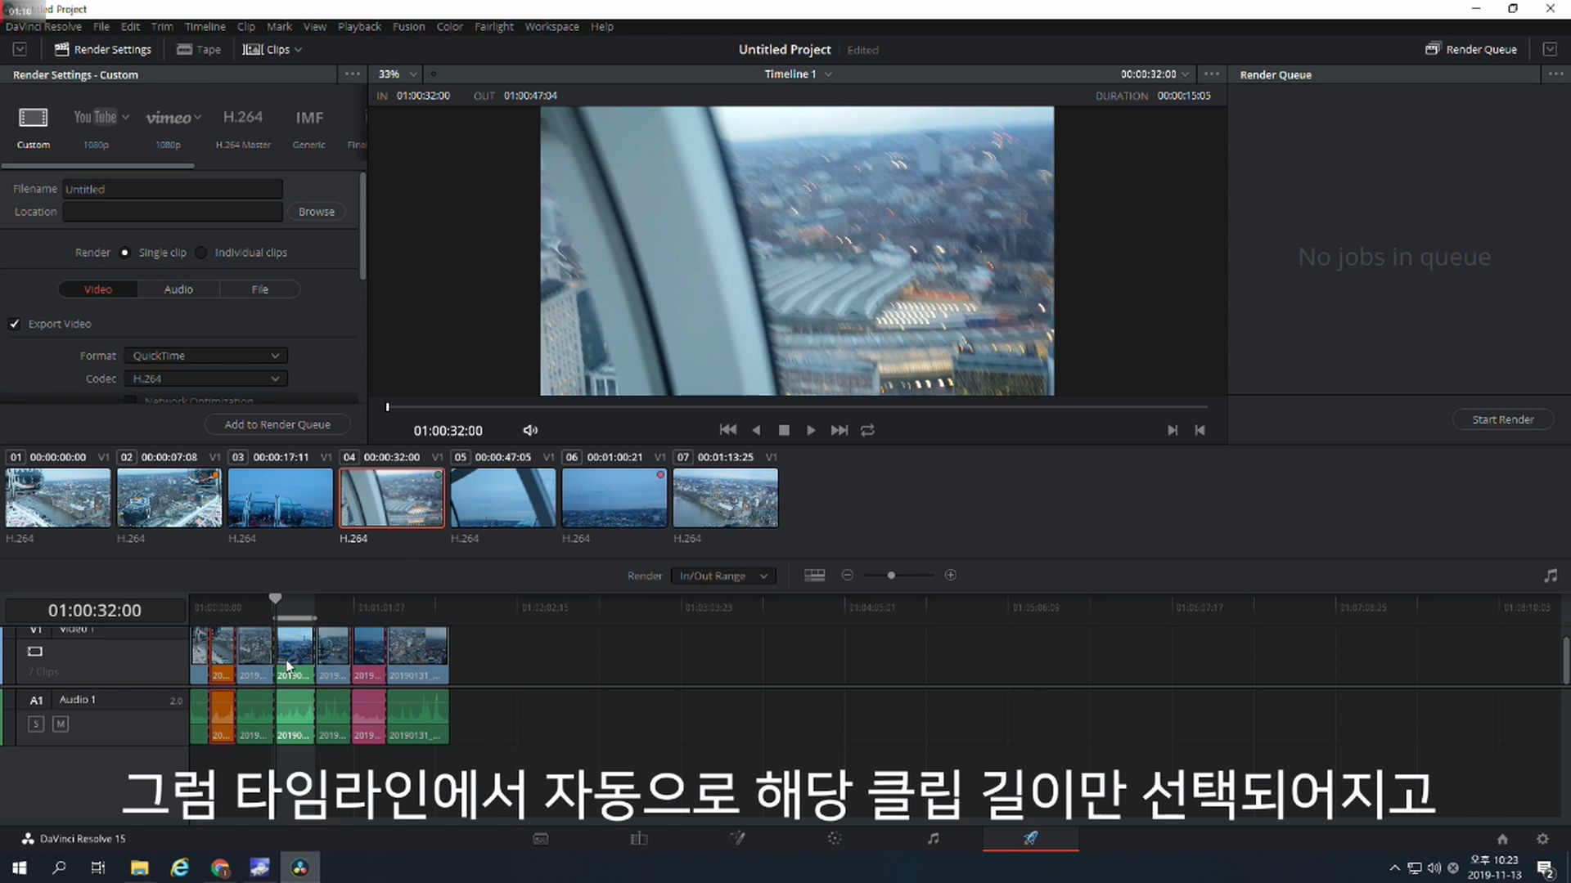Switch to the Audio settings tab
1571x883 pixels.
[x=178, y=289]
